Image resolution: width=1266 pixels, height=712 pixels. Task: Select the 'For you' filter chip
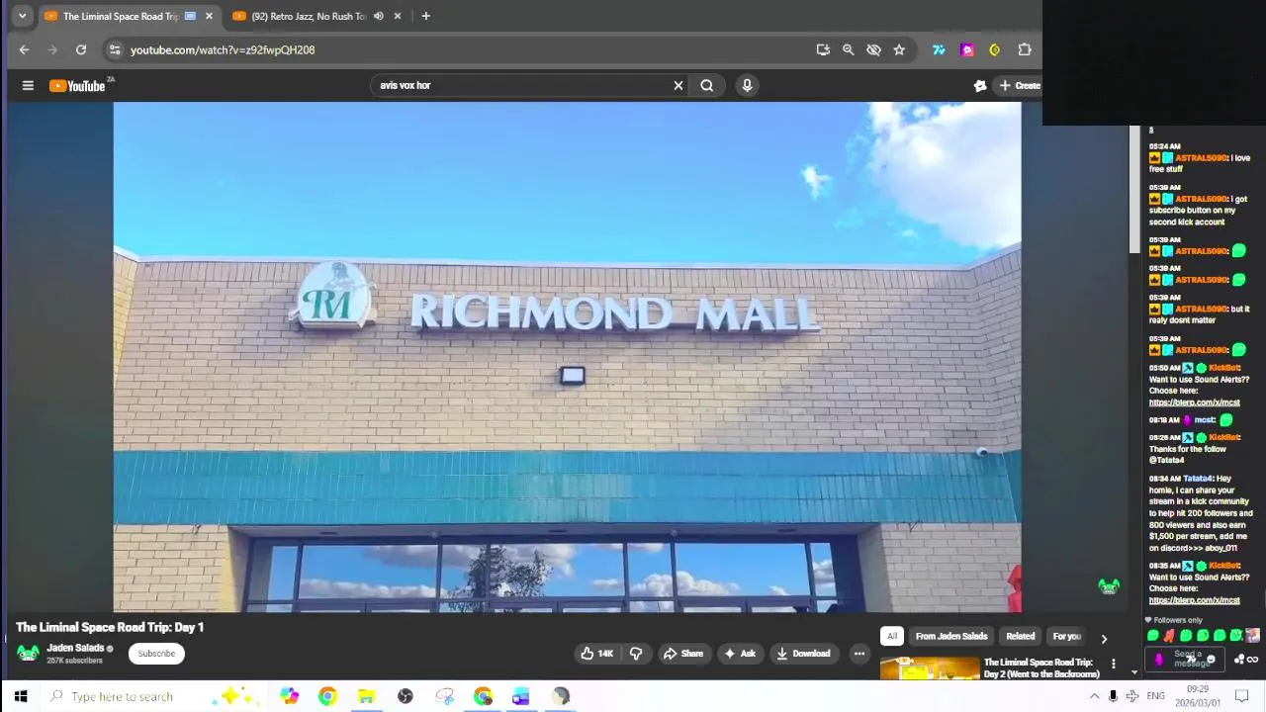[x=1066, y=637]
